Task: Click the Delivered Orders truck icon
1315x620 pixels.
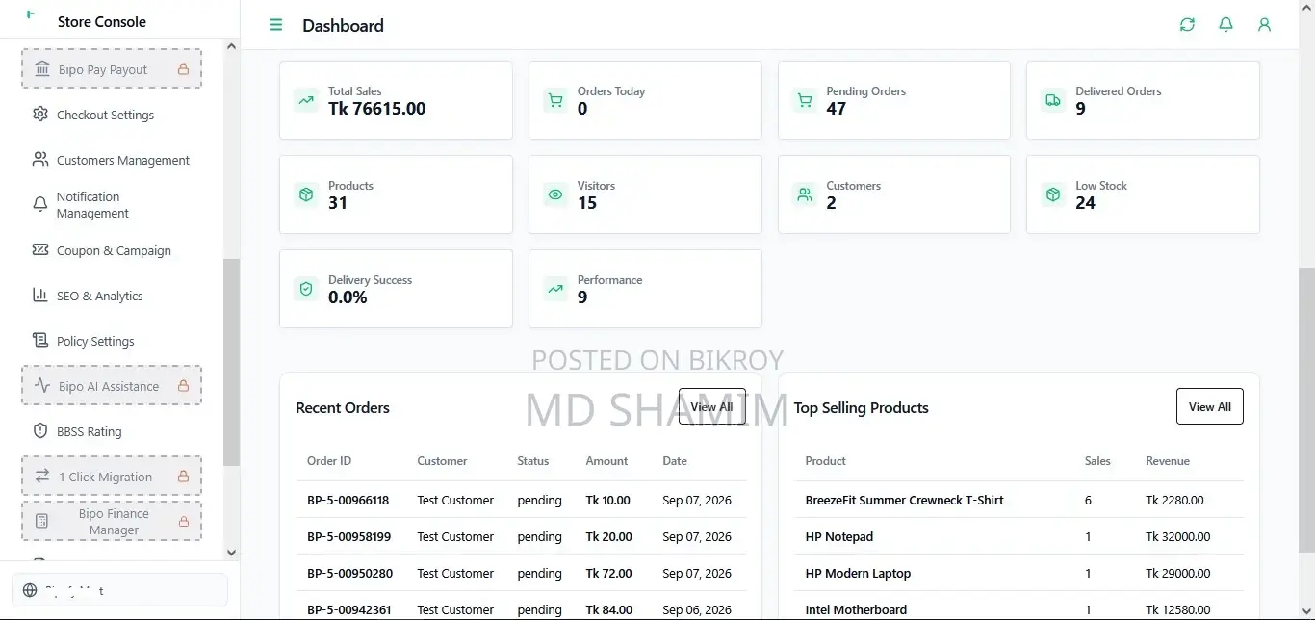Action: pos(1053,100)
